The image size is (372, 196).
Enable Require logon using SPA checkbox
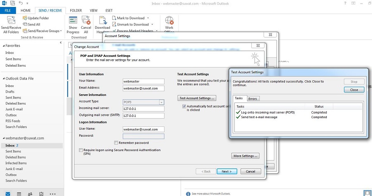click(81, 150)
